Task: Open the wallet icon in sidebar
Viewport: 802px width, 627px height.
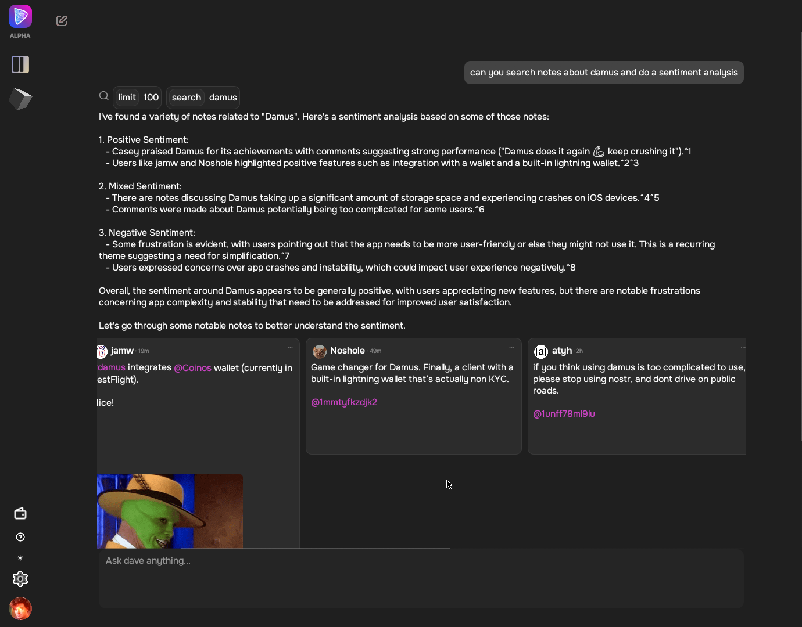Action: coord(20,513)
